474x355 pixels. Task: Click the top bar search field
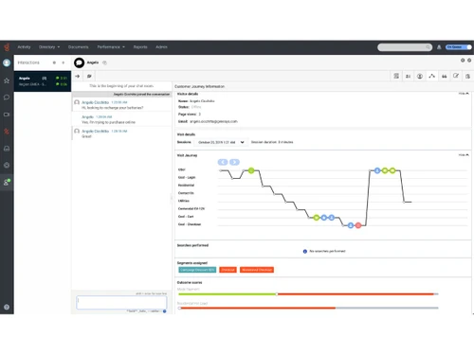click(x=405, y=47)
